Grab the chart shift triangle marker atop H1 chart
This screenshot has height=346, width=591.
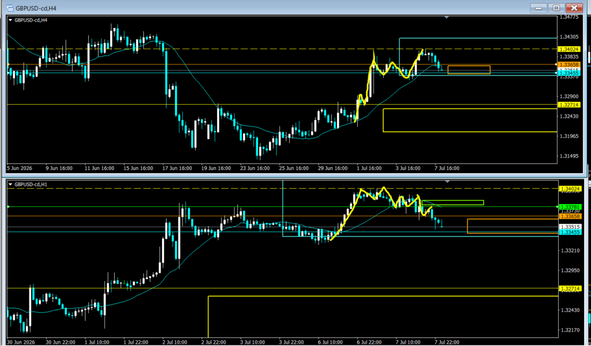447,182
